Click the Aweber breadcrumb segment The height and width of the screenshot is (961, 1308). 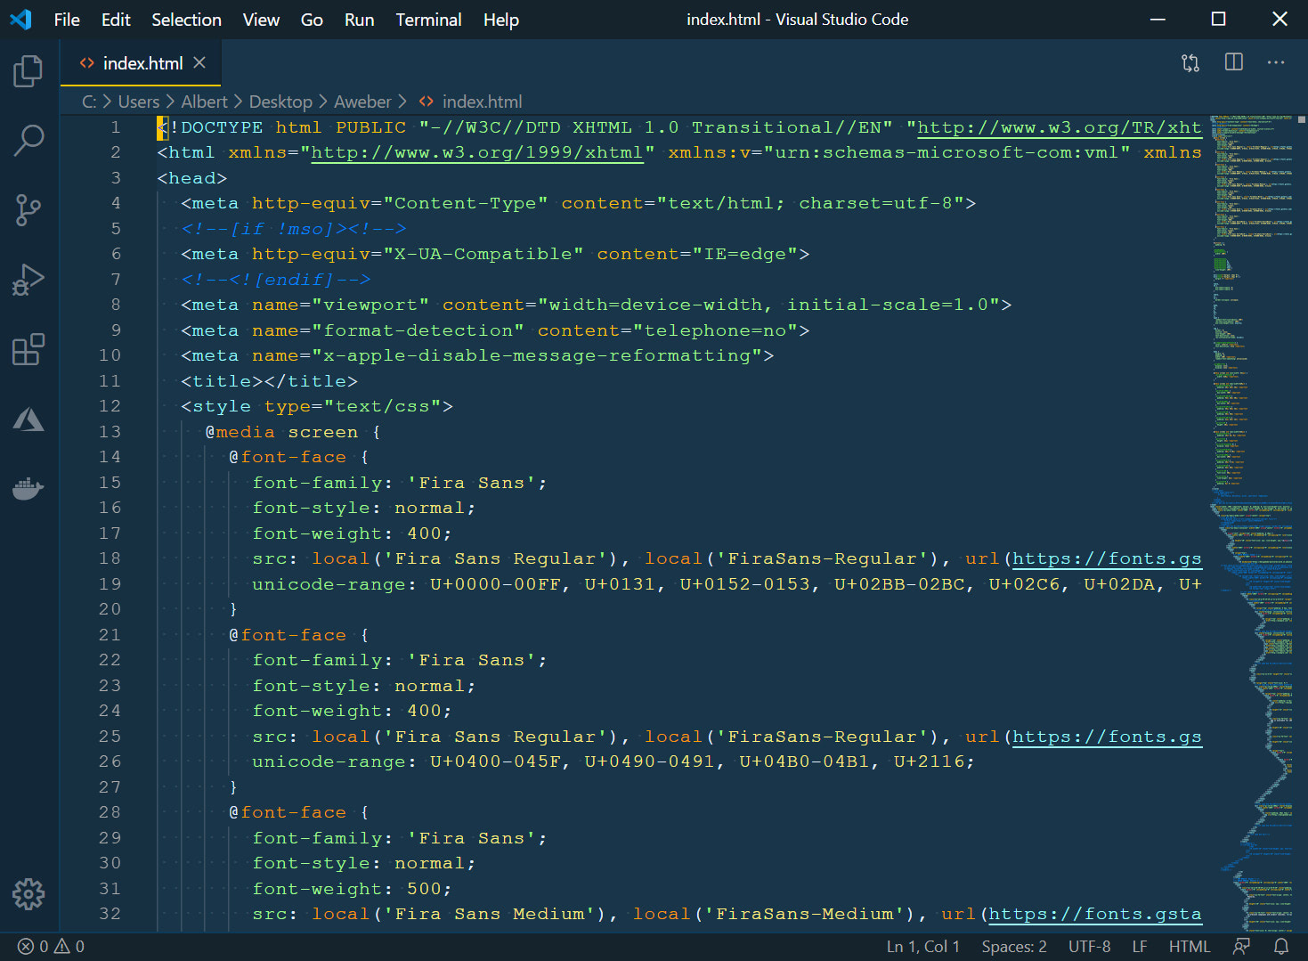tap(362, 102)
